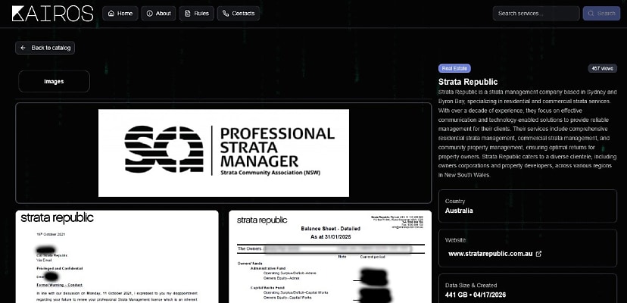Click the 441 GB • 04/17/2026 value
The height and width of the screenshot is (303, 627).
tap(476, 295)
